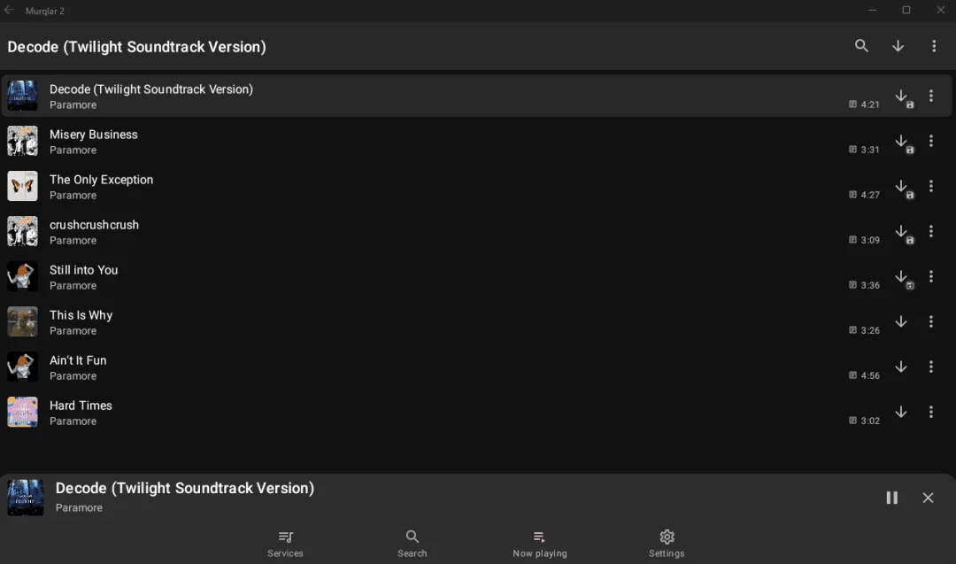Download Misery Business track

tap(900, 141)
